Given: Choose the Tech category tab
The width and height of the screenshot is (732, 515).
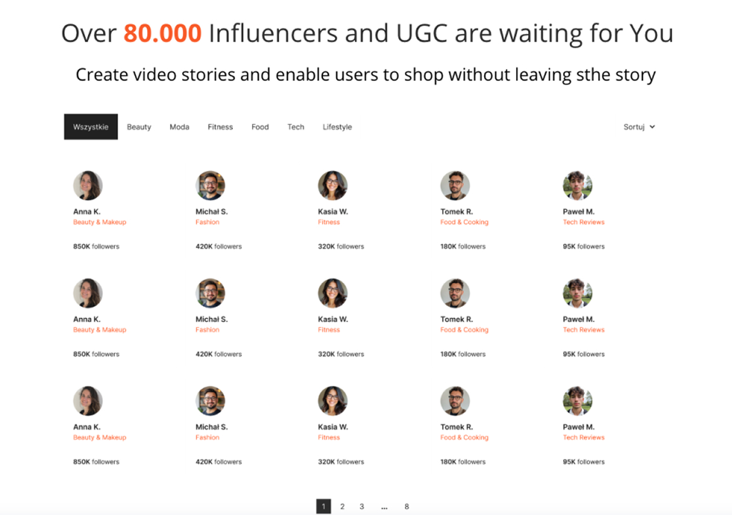Looking at the screenshot, I should pyautogui.click(x=296, y=127).
